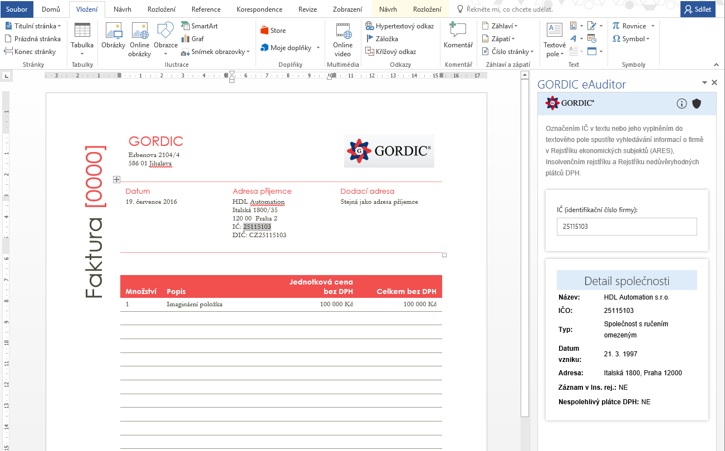Click 'Italská 1800, Praha 12000' address value
Viewport: 725px width, 451px height.
(643, 373)
